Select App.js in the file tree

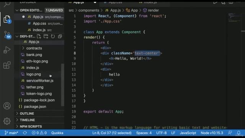[x=34, y=42]
